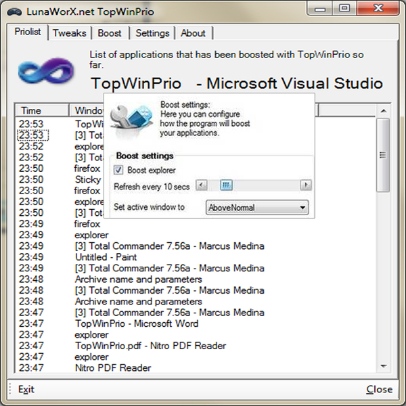Click the Close button at bottom right
The height and width of the screenshot is (406, 406).
(380, 389)
